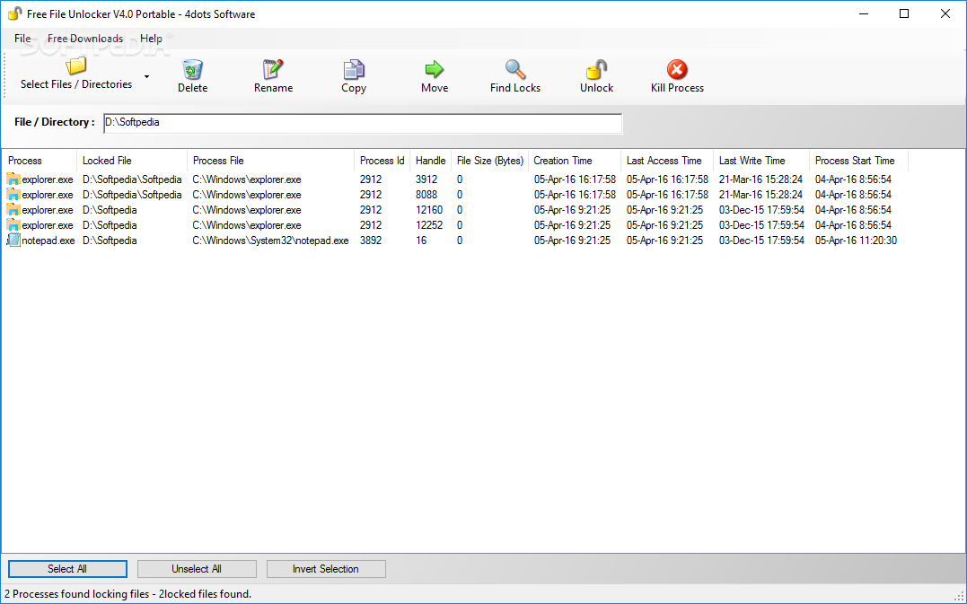The height and width of the screenshot is (604, 967).
Task: Click the Delete recycle bin icon
Action: click(x=192, y=69)
